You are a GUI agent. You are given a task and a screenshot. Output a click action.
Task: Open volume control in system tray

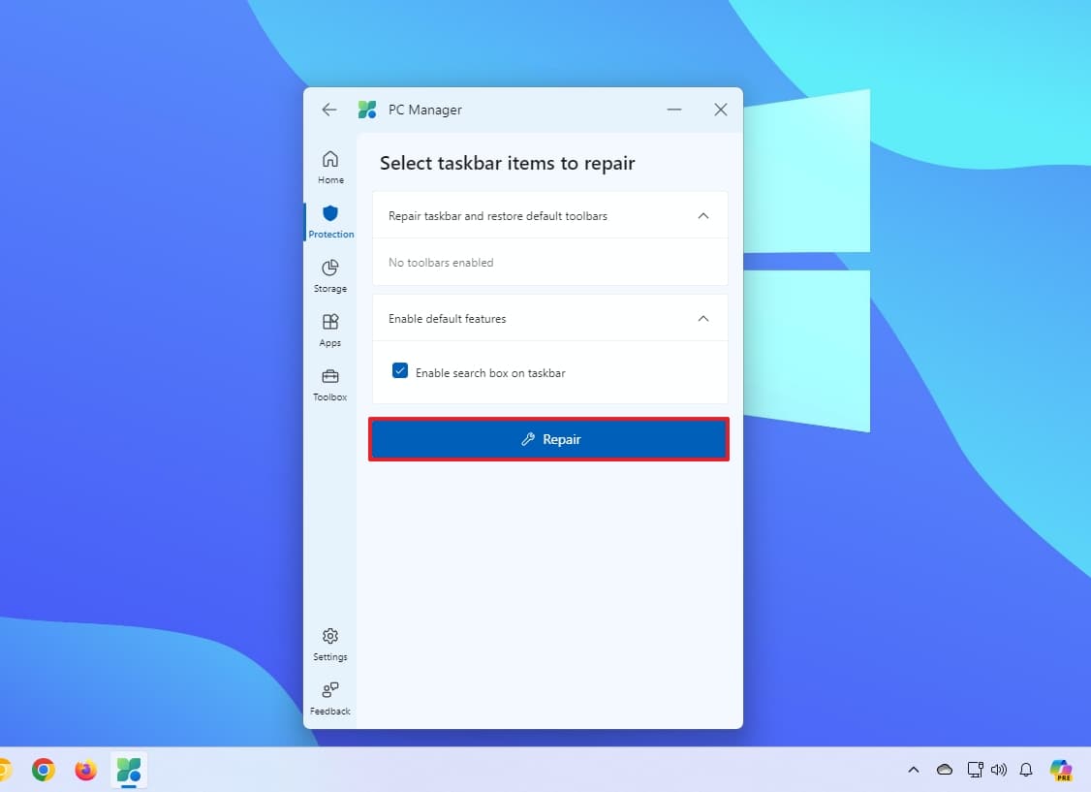coord(999,770)
